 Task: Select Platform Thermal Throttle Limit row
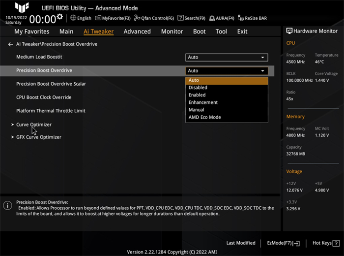51,111
